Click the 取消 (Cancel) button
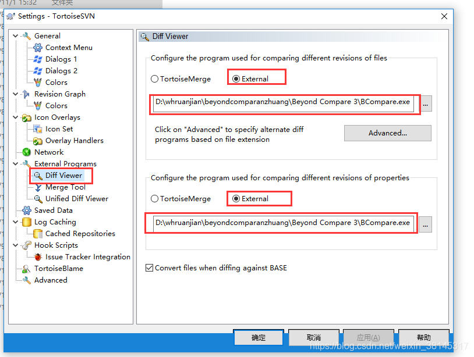The image size is (474, 357). (313, 337)
